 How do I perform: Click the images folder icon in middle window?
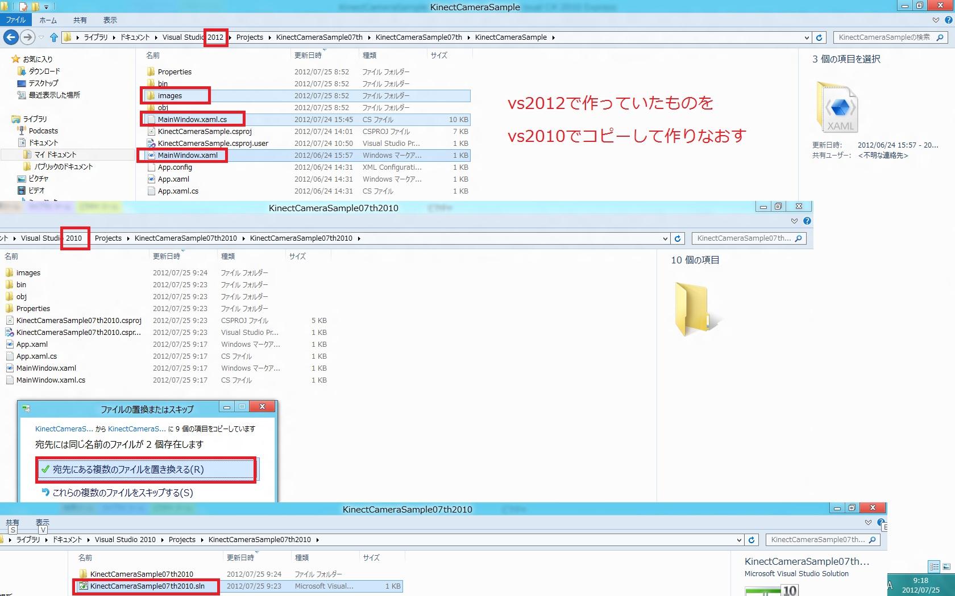tap(9, 272)
